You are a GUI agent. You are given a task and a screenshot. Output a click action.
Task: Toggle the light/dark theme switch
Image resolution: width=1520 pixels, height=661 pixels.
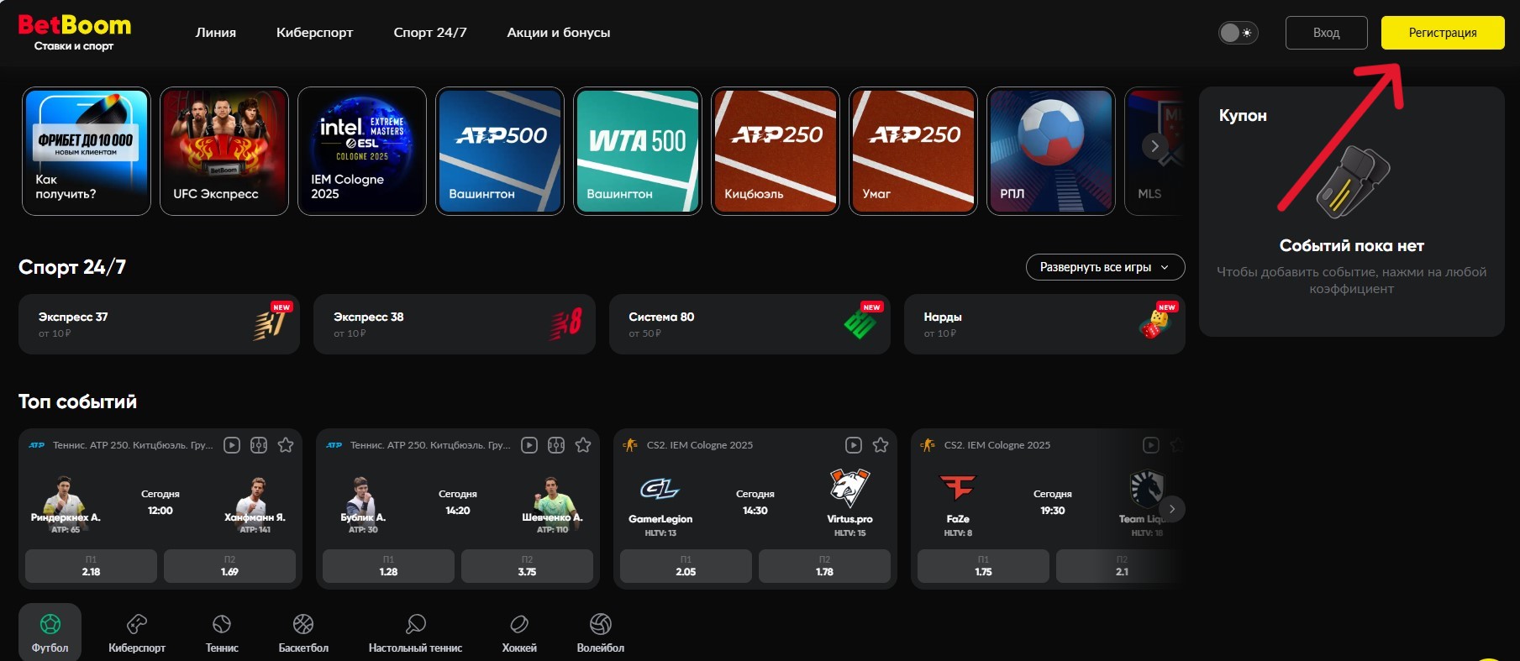[1238, 33]
